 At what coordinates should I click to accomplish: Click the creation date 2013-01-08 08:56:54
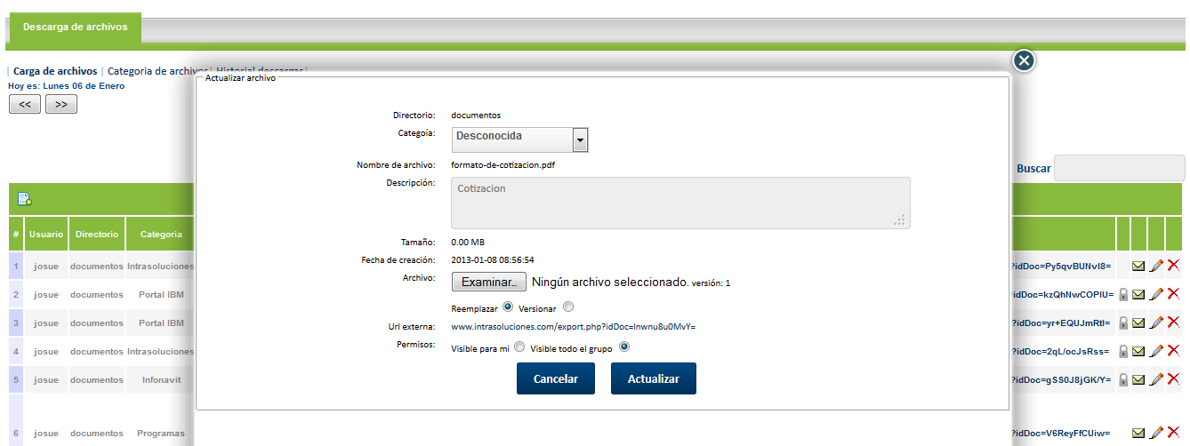493,260
